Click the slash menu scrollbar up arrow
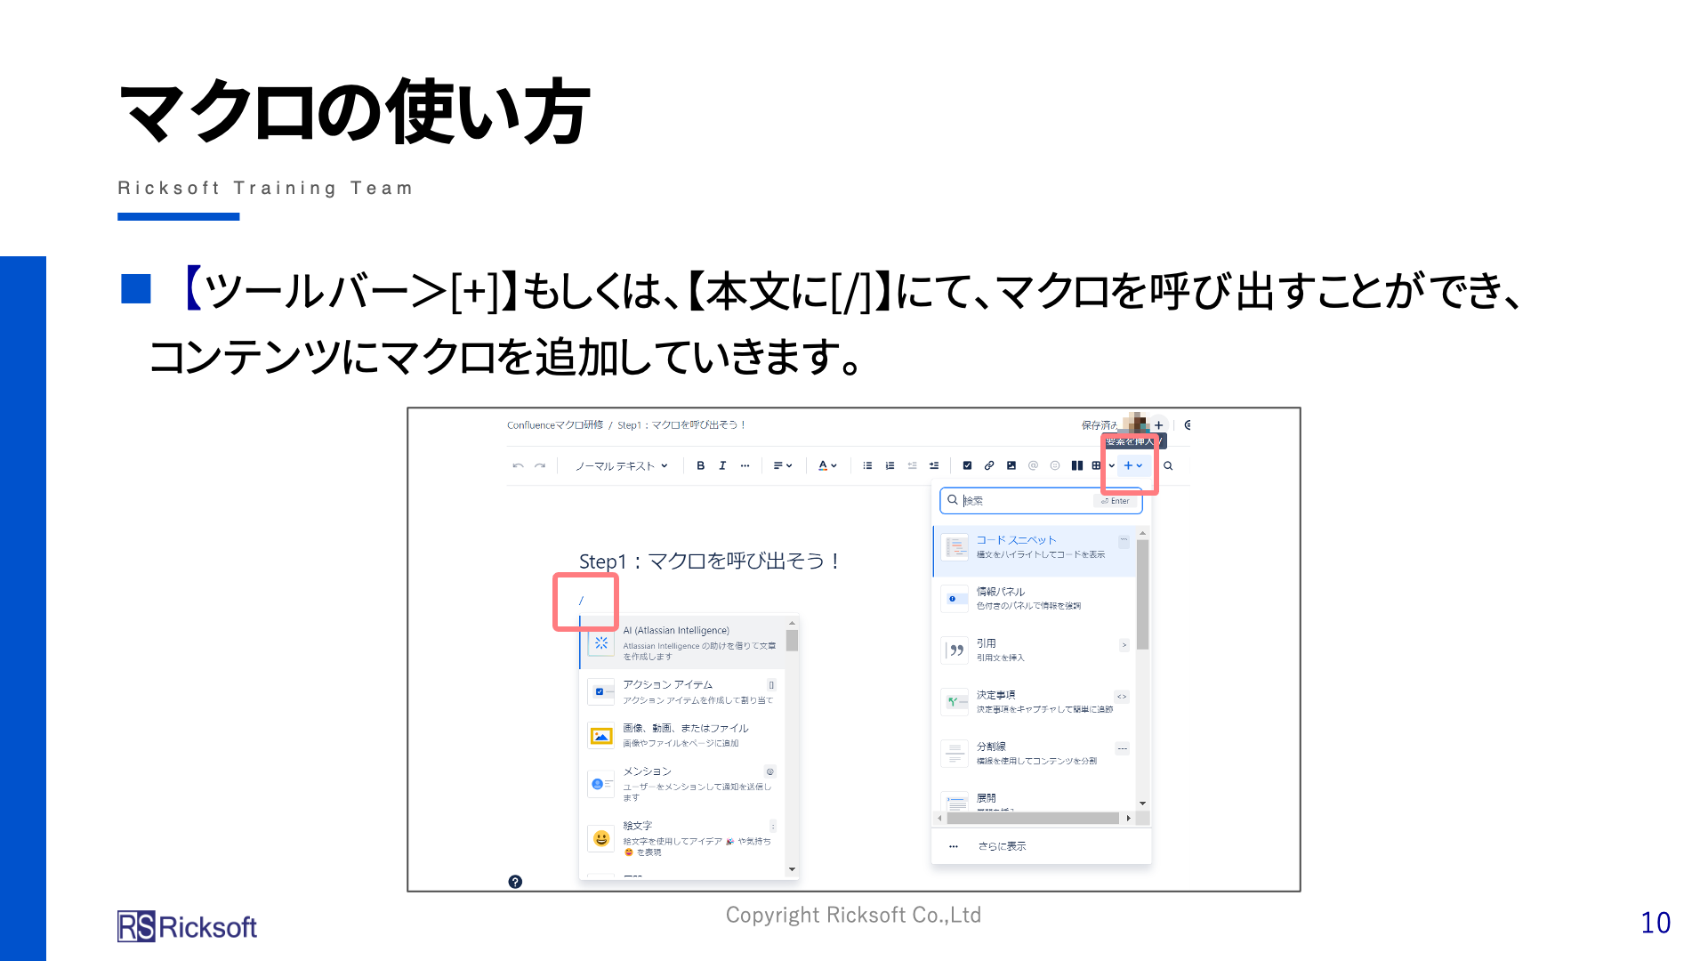Image resolution: width=1708 pixels, height=961 pixels. pyautogui.click(x=792, y=623)
